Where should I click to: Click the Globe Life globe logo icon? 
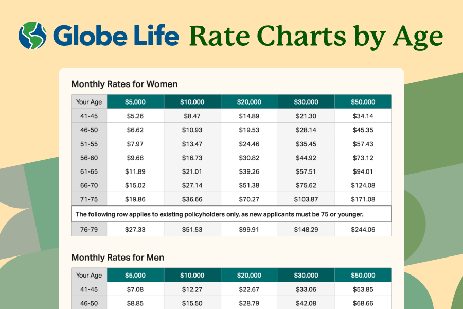coord(32,35)
